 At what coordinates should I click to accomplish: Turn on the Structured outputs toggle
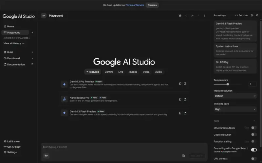(253, 128)
